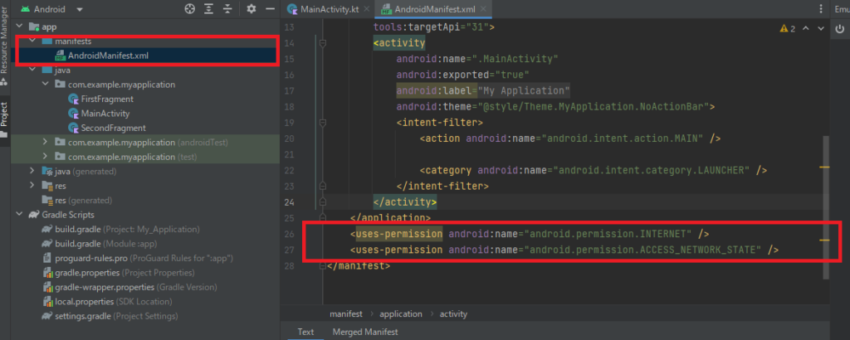Expand the res folder in project tree
Screen dimensions: 850x340
point(32,186)
